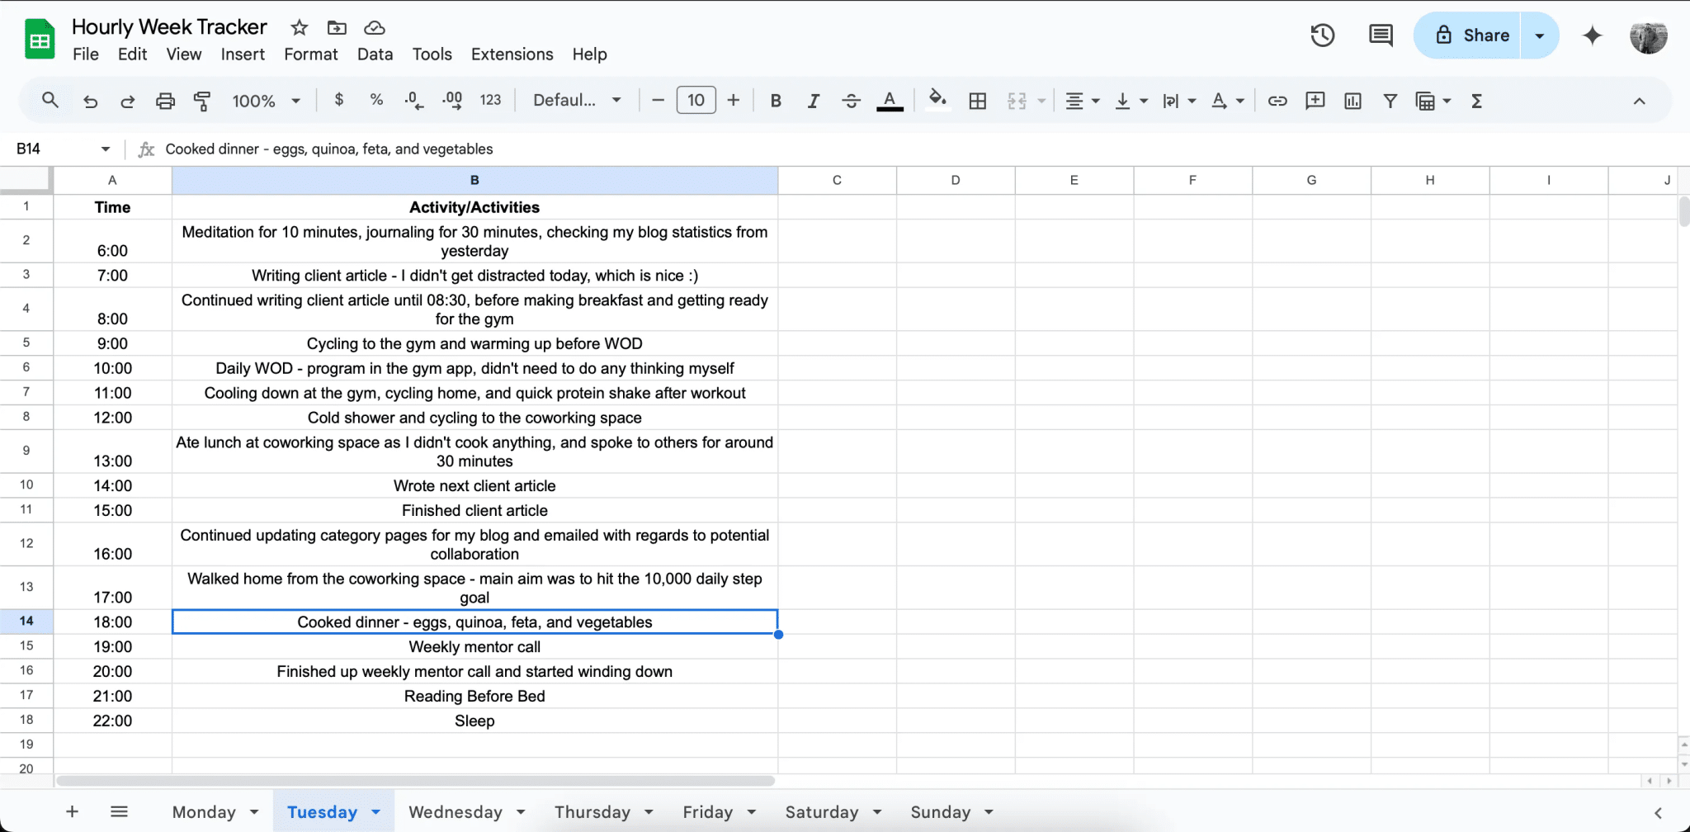Select the paint format tool
1690x832 pixels.
[202, 100]
